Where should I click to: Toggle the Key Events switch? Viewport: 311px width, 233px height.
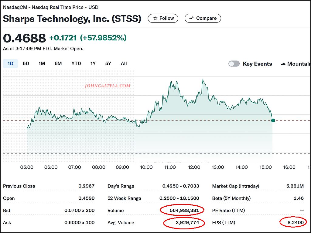click(x=234, y=64)
